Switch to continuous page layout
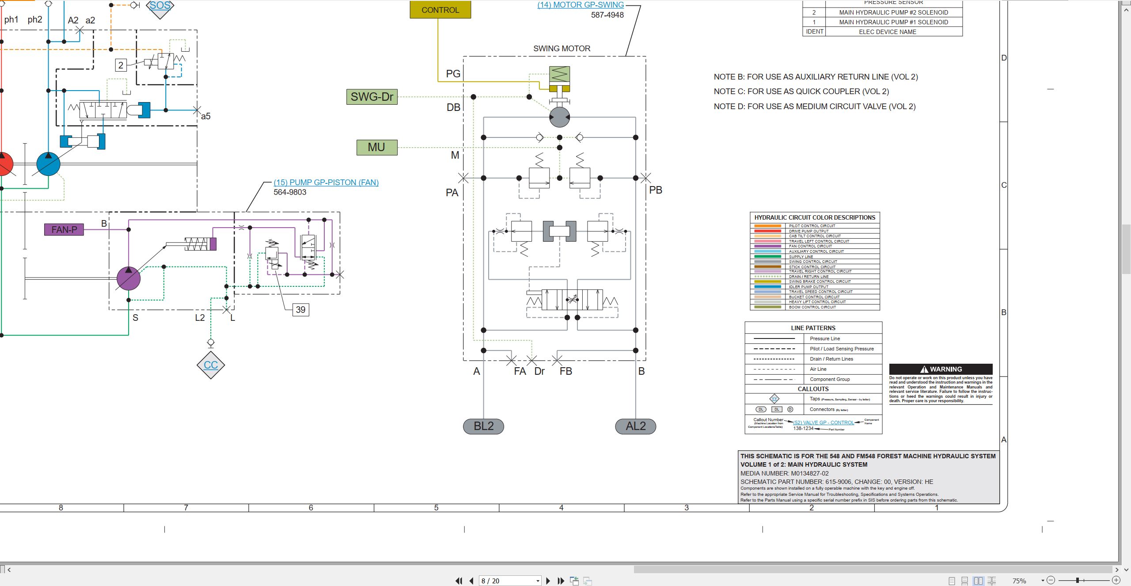 [965, 581]
